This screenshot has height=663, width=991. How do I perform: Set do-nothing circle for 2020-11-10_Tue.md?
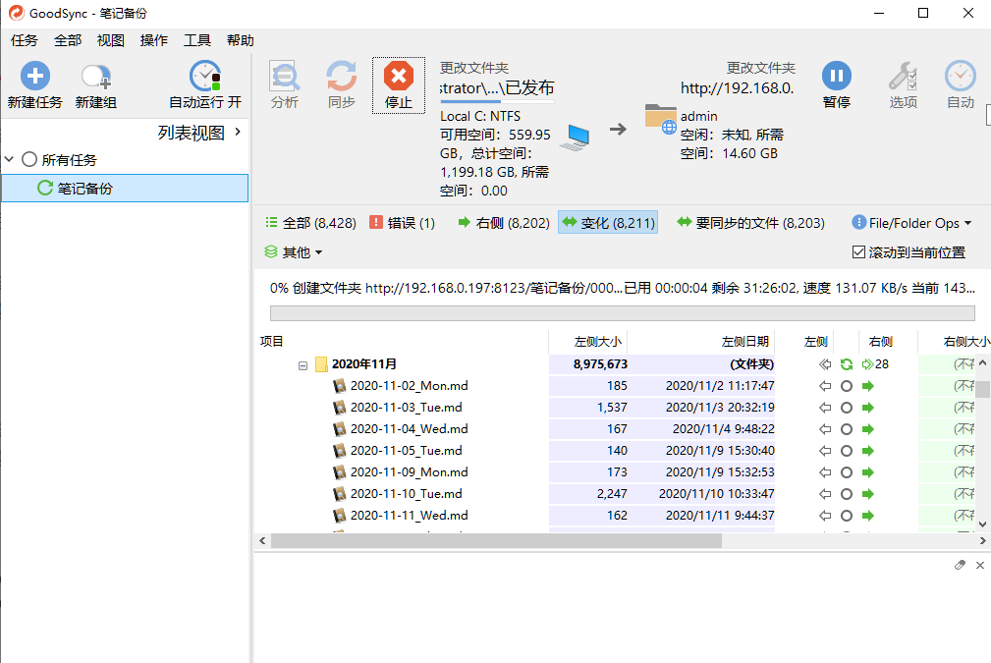coord(847,494)
